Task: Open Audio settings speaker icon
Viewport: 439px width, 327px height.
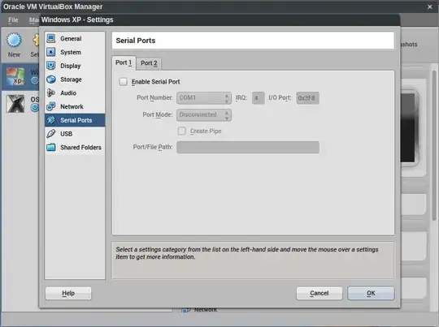Action: click(51, 93)
